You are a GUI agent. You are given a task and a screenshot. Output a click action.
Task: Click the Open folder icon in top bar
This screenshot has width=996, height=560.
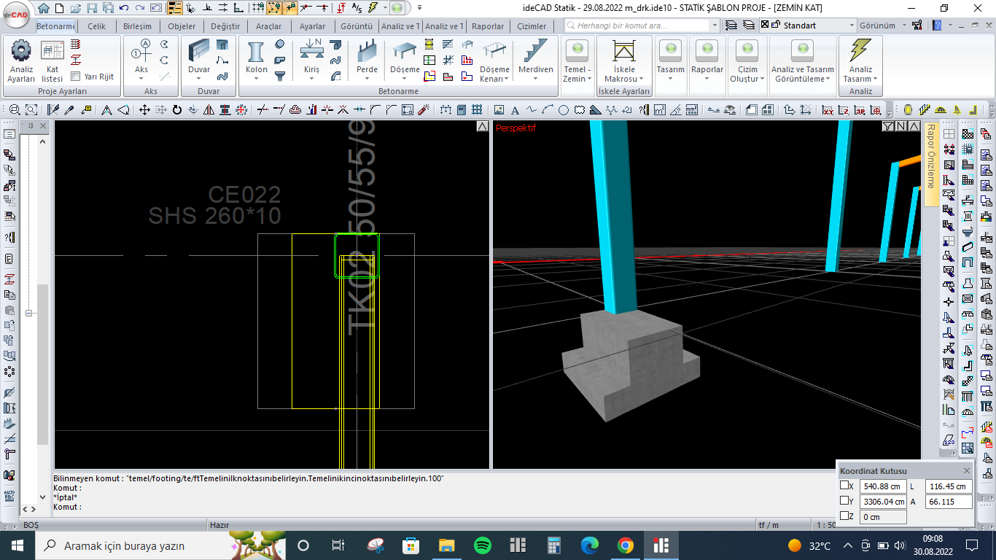coord(76,8)
